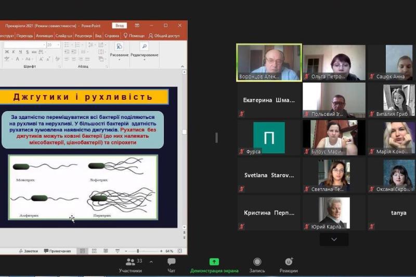Align text left in paragraph group
Viewport: 416px width, 277px height.
[67, 59]
